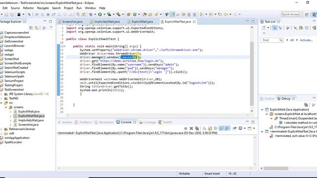Click the New Task icon in Task List
Screen dimensions: 317x178
[x=264, y=28]
